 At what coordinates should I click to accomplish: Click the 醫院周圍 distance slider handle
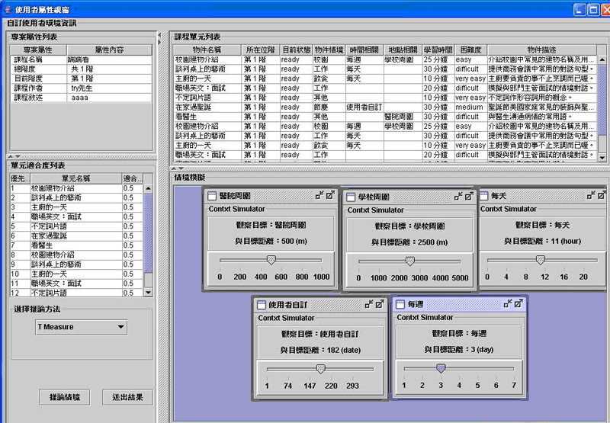[x=271, y=260]
